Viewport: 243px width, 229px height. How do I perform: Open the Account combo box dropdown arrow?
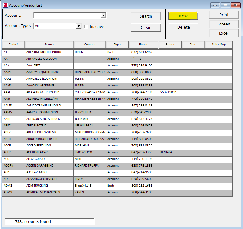tap(103, 15)
